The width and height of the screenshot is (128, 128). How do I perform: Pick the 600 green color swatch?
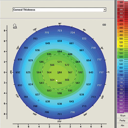point(120,57)
